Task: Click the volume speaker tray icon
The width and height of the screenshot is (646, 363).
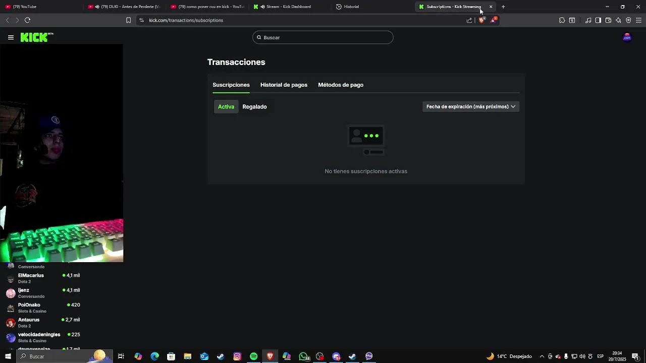Action: (x=582, y=356)
